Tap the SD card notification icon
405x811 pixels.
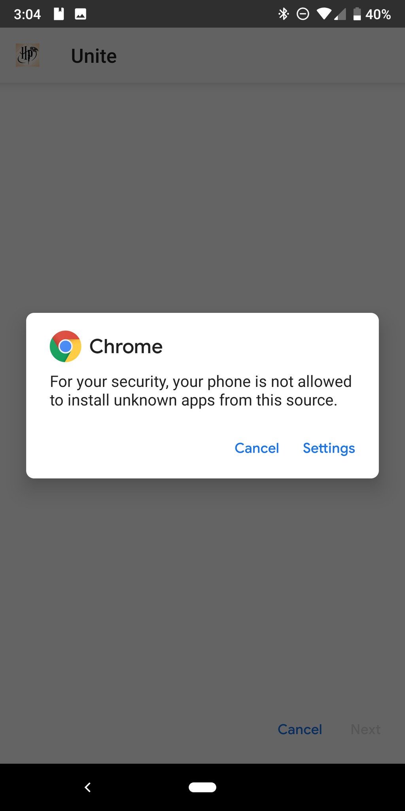point(59,14)
